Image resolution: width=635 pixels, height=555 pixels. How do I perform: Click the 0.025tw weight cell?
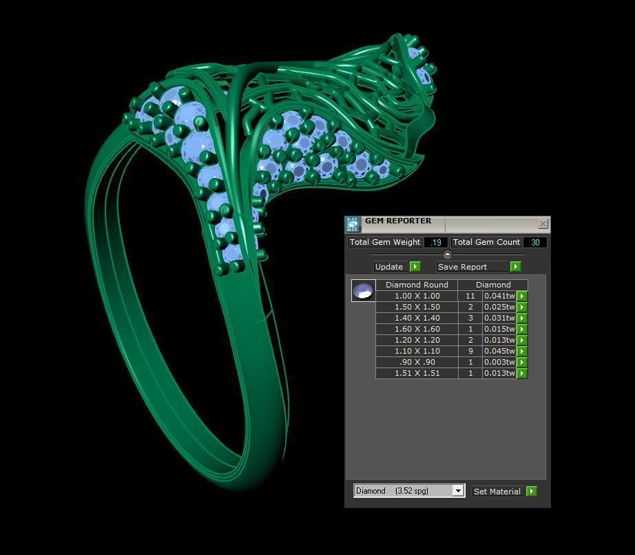[x=499, y=307]
